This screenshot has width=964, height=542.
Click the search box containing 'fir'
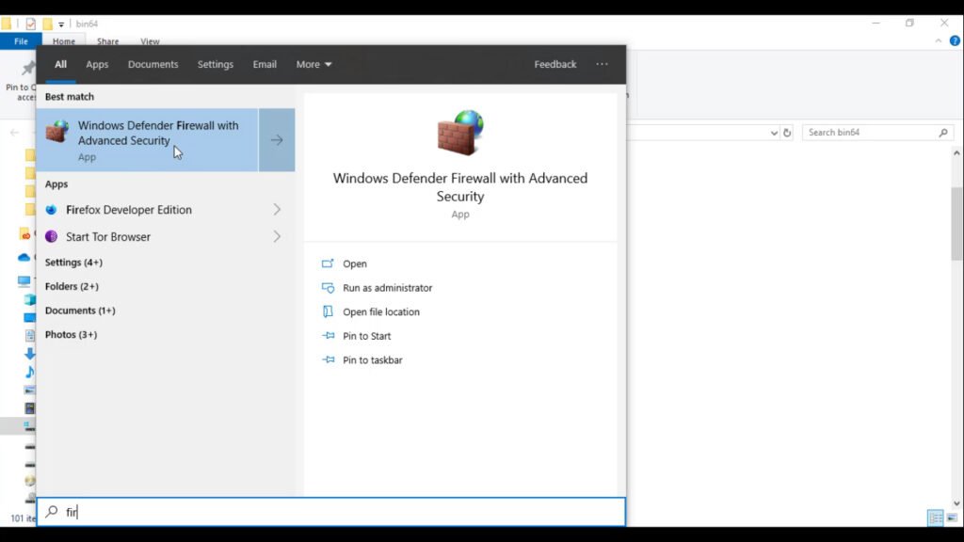[331, 512]
